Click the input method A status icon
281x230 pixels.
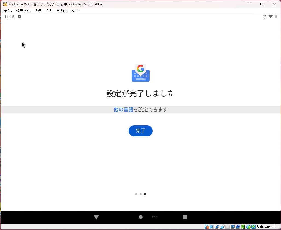(x=19, y=17)
